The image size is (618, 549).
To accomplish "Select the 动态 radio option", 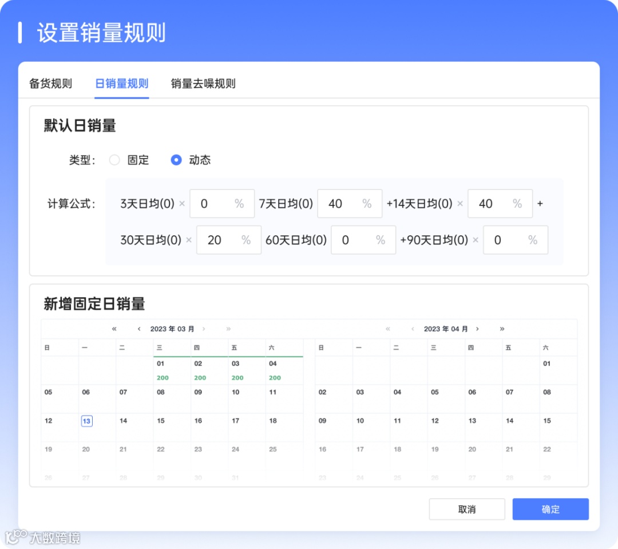I will (x=176, y=160).
